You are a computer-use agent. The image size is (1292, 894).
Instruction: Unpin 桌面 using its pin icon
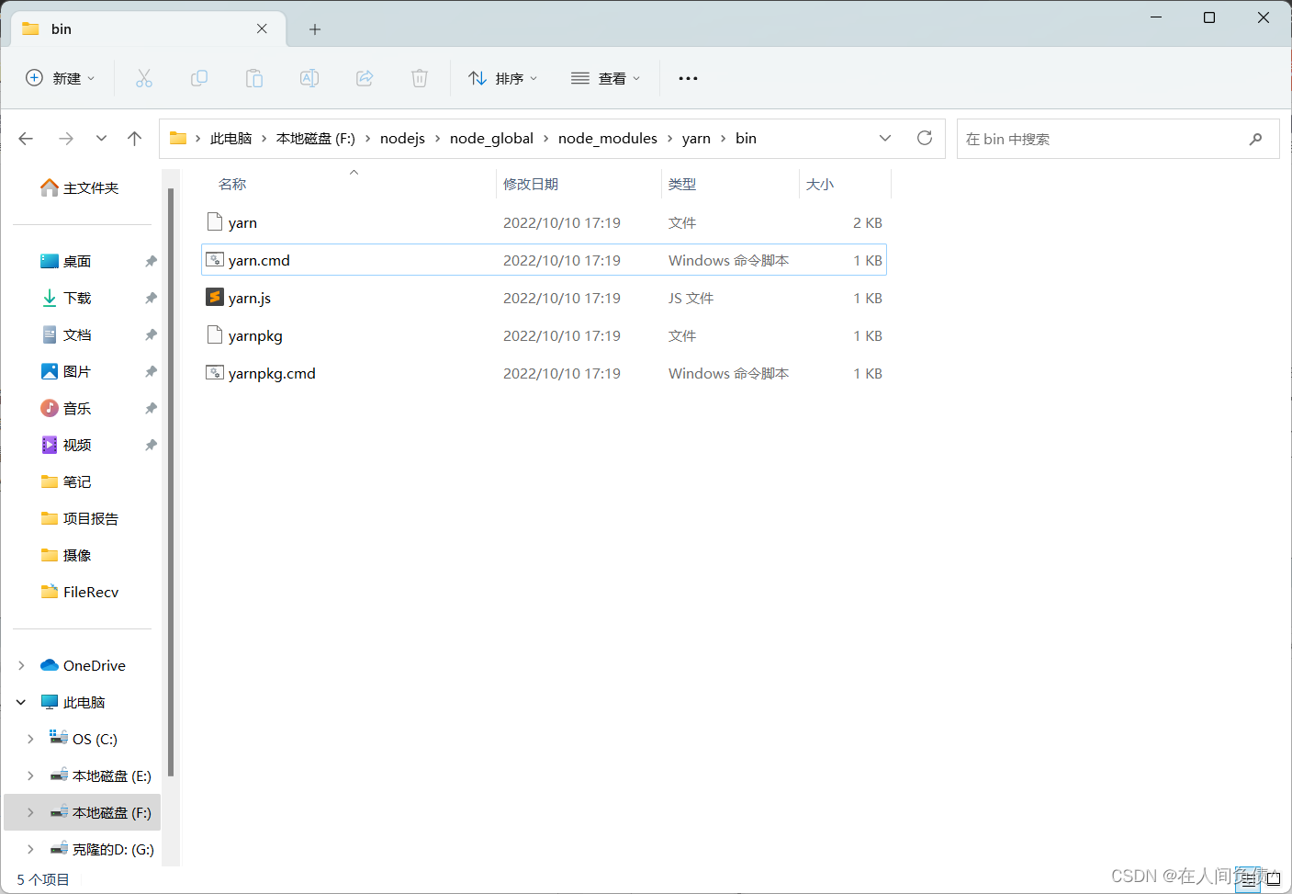pos(151,261)
